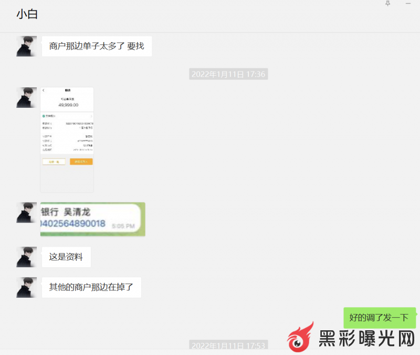Screen dimensions: 420x355
Task: Select the "其他的商户那边在掉了" message bubble
Action: (x=91, y=288)
